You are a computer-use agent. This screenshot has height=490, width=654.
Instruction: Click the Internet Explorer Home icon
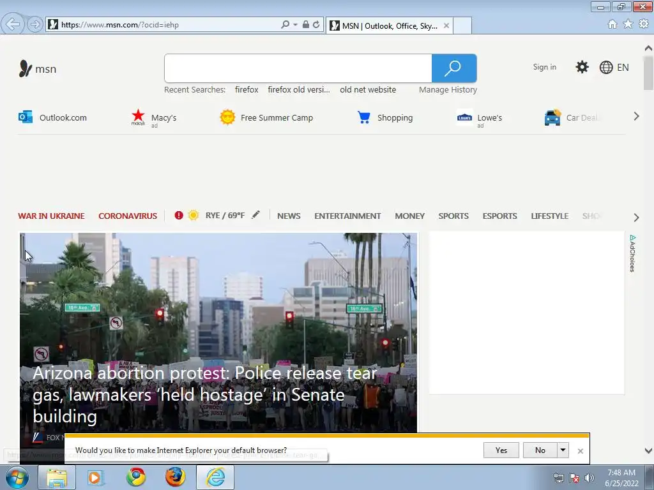click(612, 24)
